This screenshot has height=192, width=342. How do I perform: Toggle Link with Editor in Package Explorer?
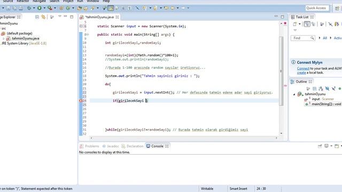click(x=43, y=17)
